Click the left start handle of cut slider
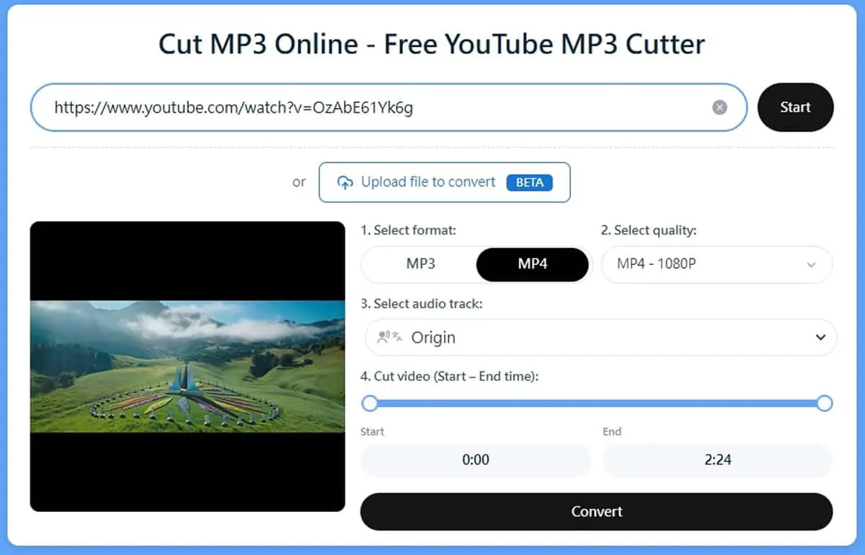 click(370, 403)
